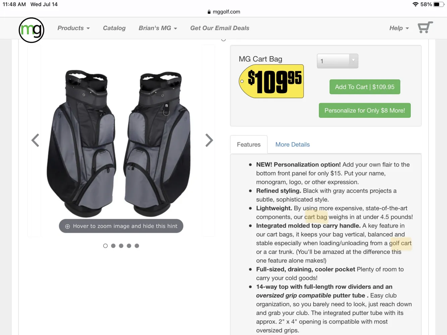Select the first carousel dot

point(105,246)
